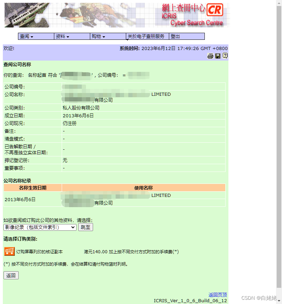The image size is (282, 304).
Task: Open the help question mark icon
Action: coord(225,56)
